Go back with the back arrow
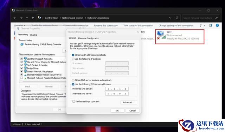 coord(15,18)
